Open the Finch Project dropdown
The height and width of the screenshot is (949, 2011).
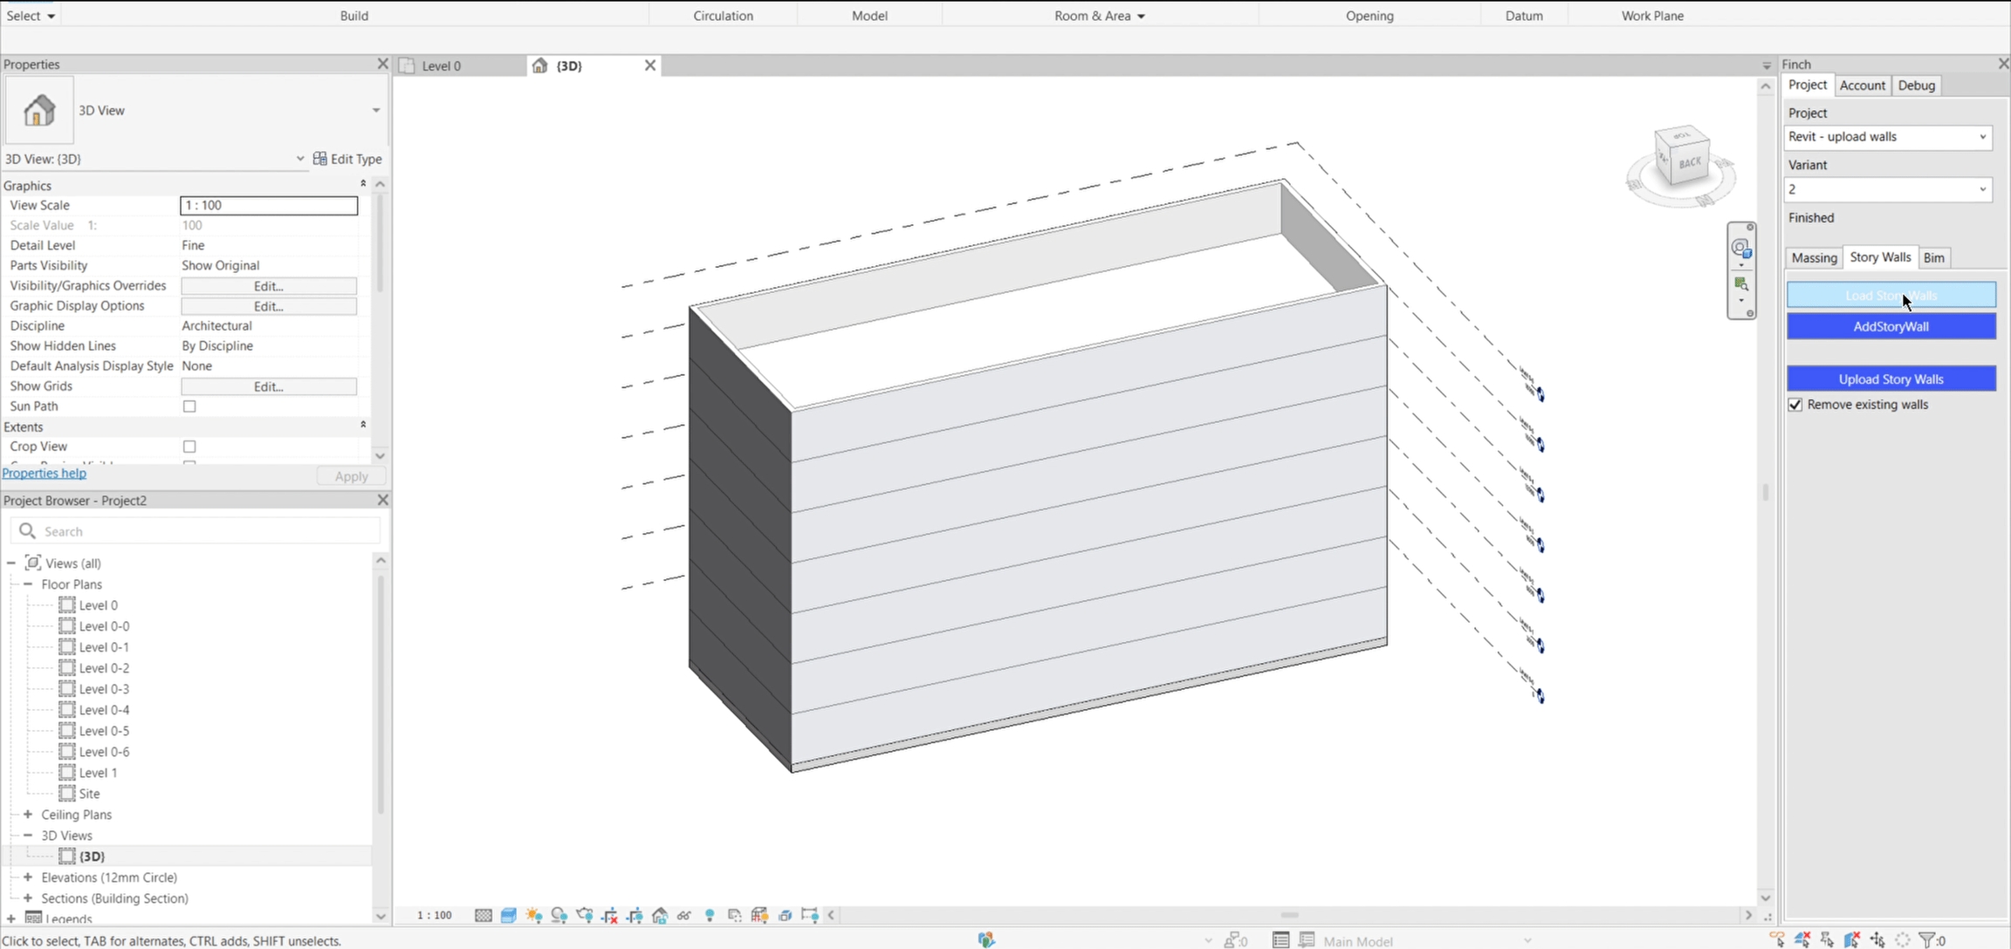pos(1888,137)
